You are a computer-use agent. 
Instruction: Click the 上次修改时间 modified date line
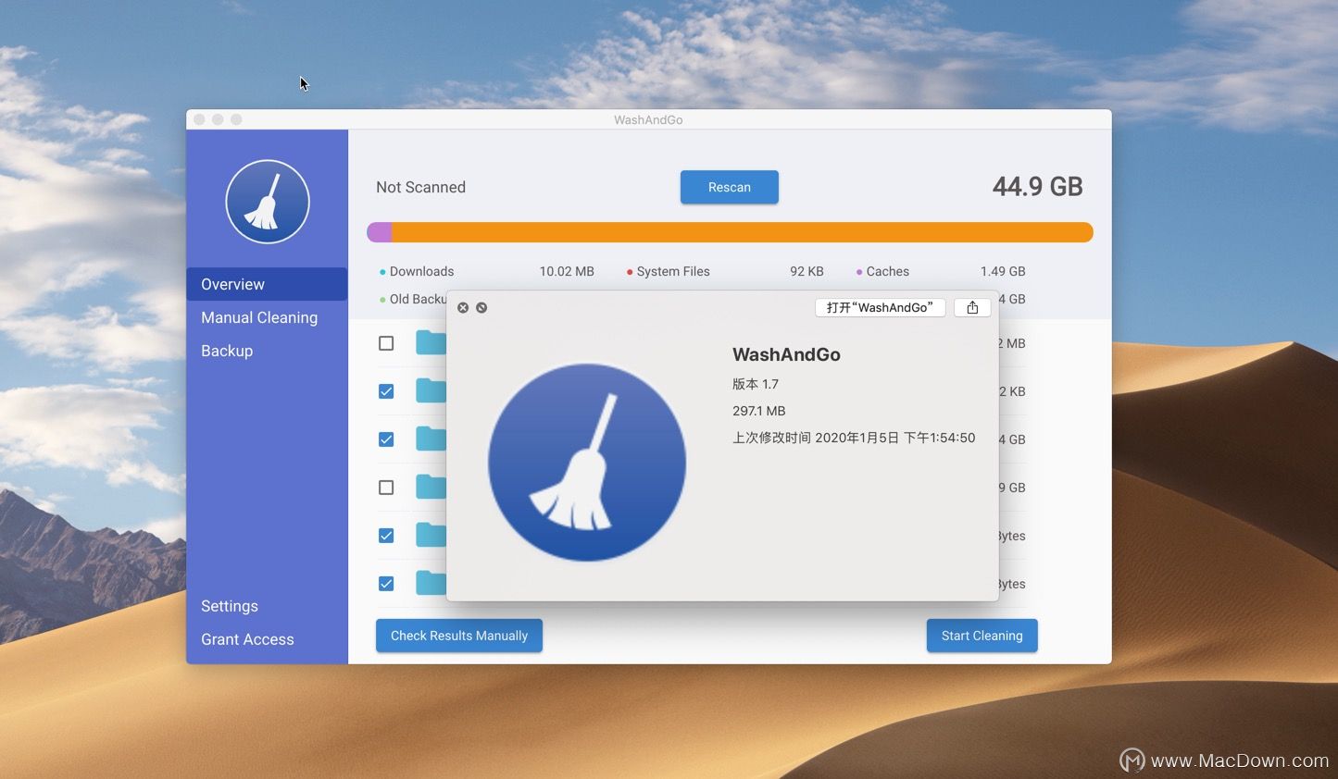click(854, 438)
